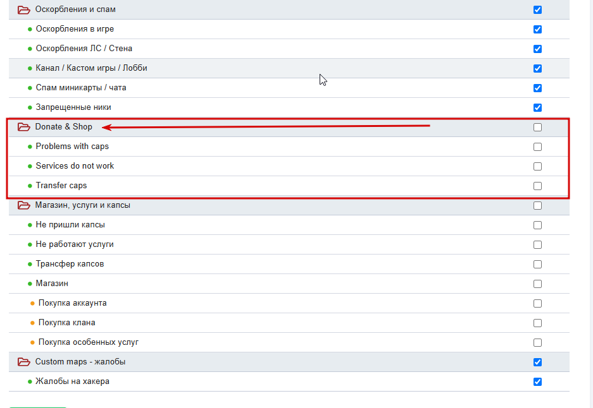
Task: Open the Запрещенные ники forum link
Action: 73,107
